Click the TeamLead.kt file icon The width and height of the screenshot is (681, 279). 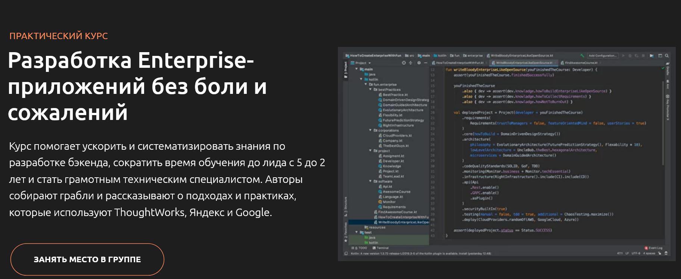(x=380, y=177)
